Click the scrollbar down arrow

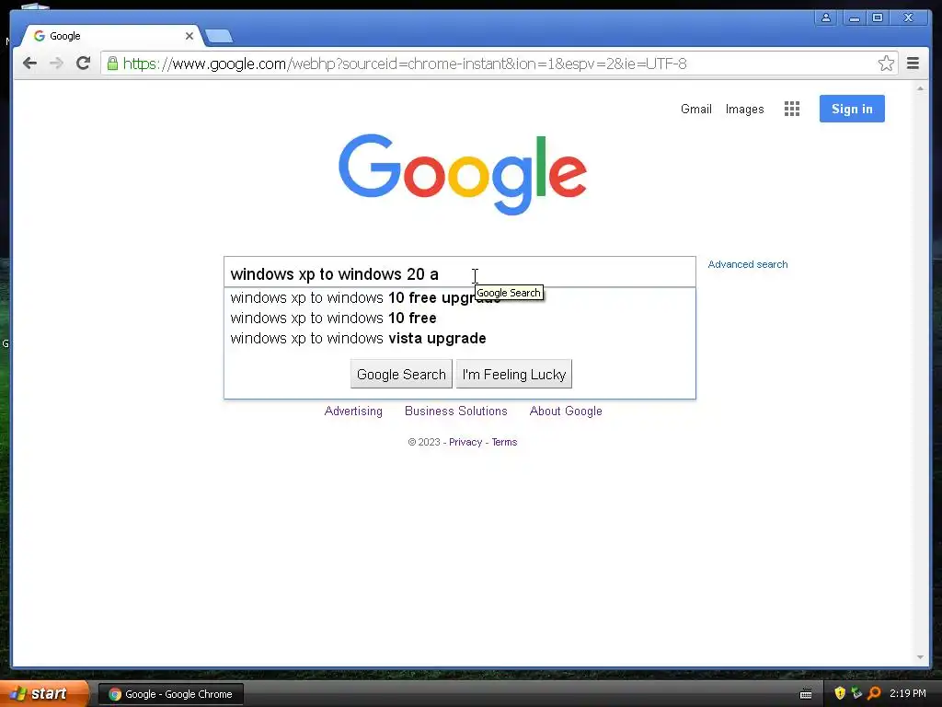920,657
